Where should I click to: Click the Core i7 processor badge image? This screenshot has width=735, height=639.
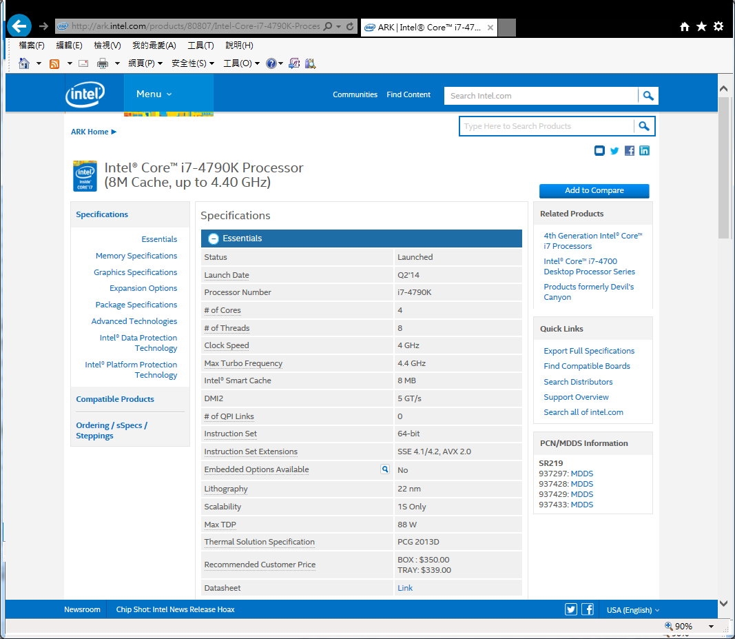coord(85,176)
